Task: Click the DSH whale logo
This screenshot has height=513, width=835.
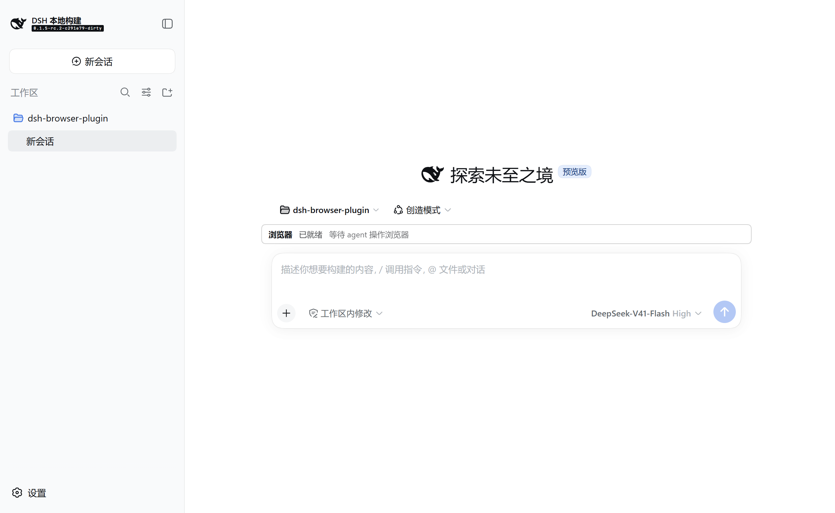Action: pyautogui.click(x=18, y=23)
